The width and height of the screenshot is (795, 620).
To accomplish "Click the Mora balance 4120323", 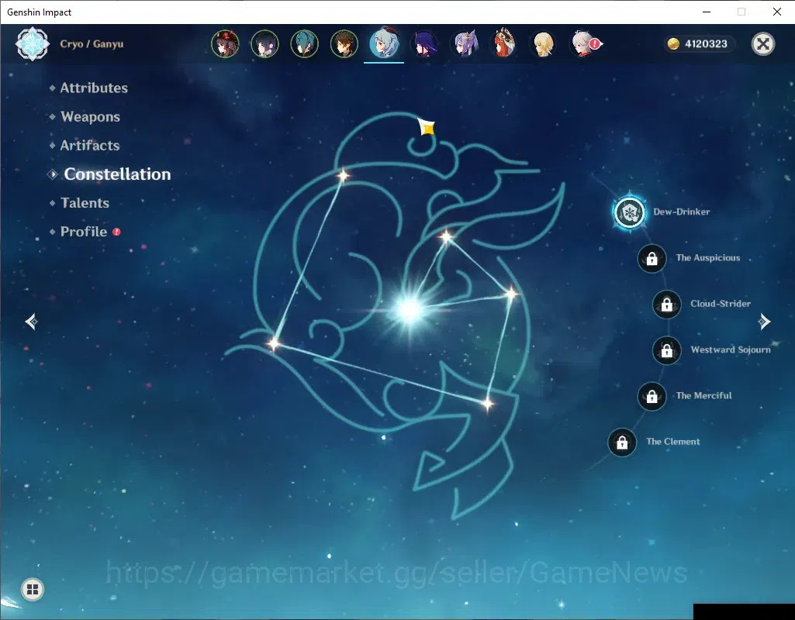I will point(706,44).
